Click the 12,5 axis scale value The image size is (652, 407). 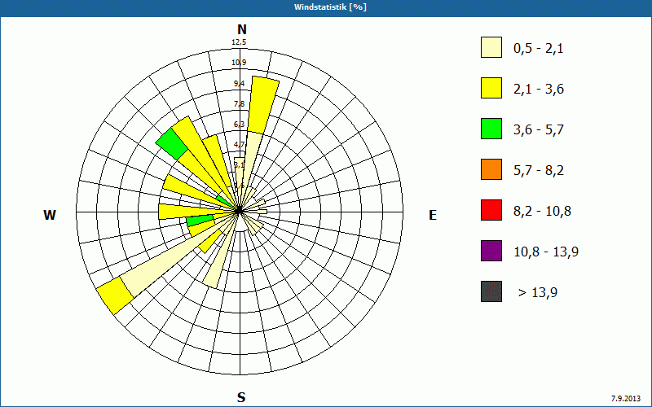point(239,42)
